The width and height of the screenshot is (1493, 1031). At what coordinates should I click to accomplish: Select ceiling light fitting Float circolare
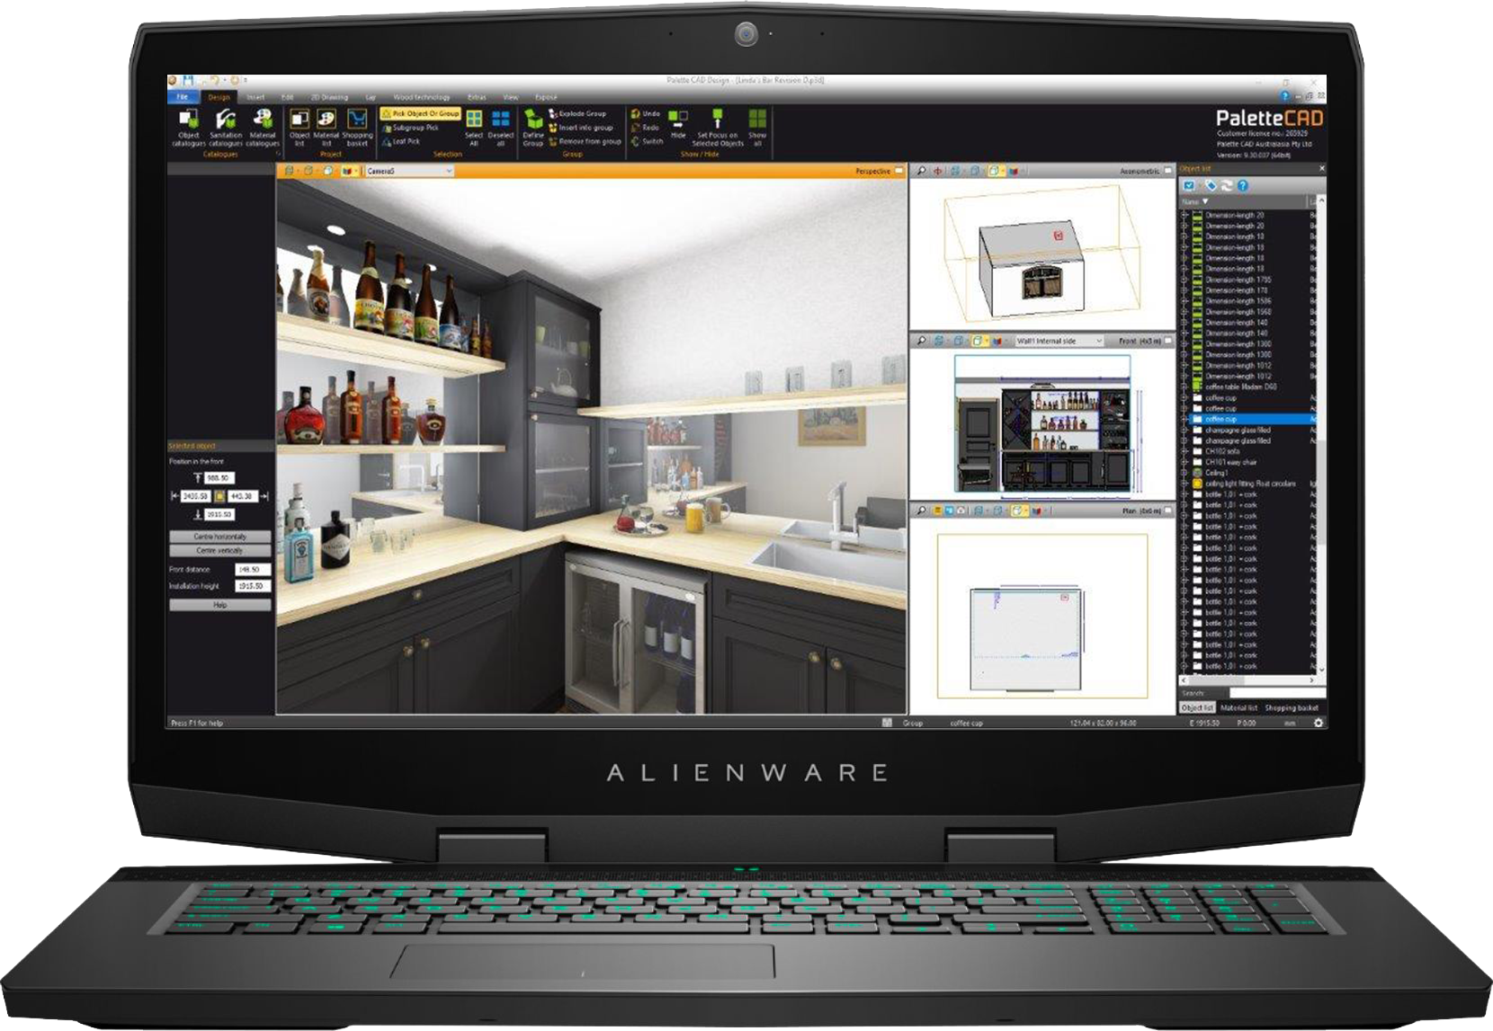[1250, 484]
